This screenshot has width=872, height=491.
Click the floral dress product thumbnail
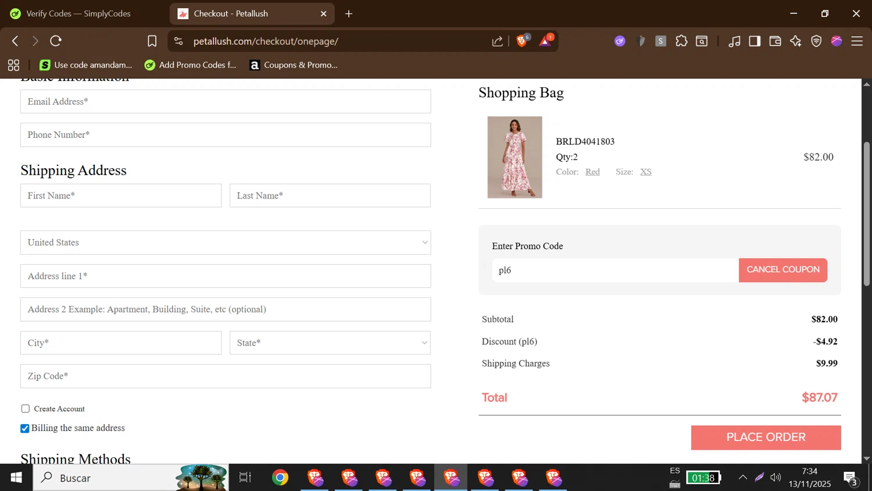tap(514, 157)
